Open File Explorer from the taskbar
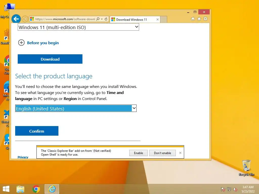 pyautogui.click(x=20, y=189)
